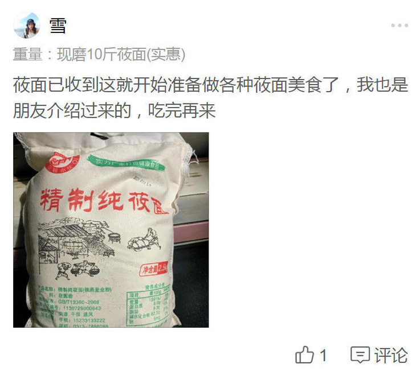Viewport: 416px width, 376px height.
Task: Click the green nutrition table on the bag
Action: (149, 304)
